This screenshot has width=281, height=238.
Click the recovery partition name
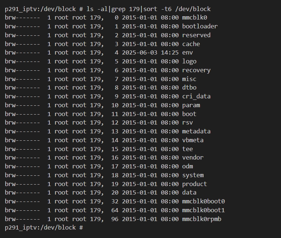[x=196, y=70]
